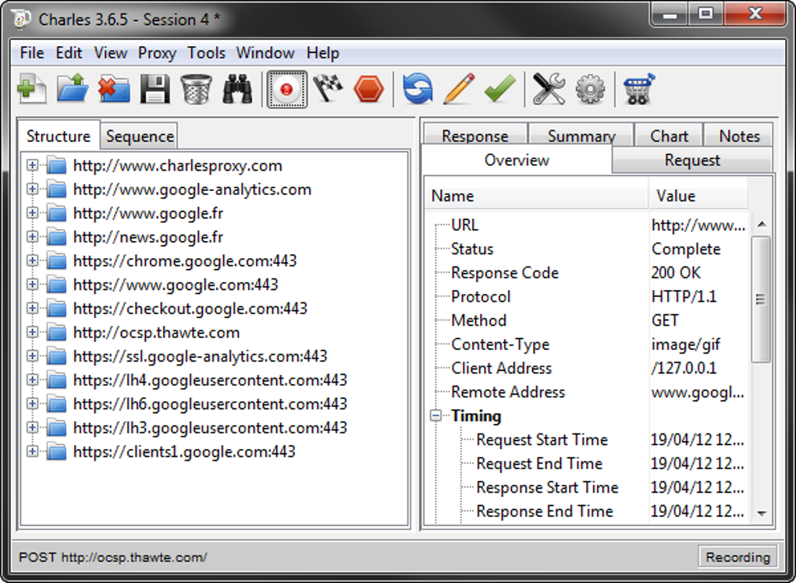Image resolution: width=796 pixels, height=583 pixels.
Task: Click the Protocol row label
Action: pos(481,297)
